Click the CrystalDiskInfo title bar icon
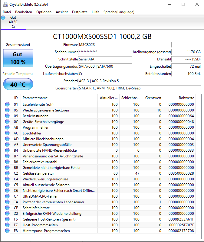204x242 pixels. pos(5,4)
